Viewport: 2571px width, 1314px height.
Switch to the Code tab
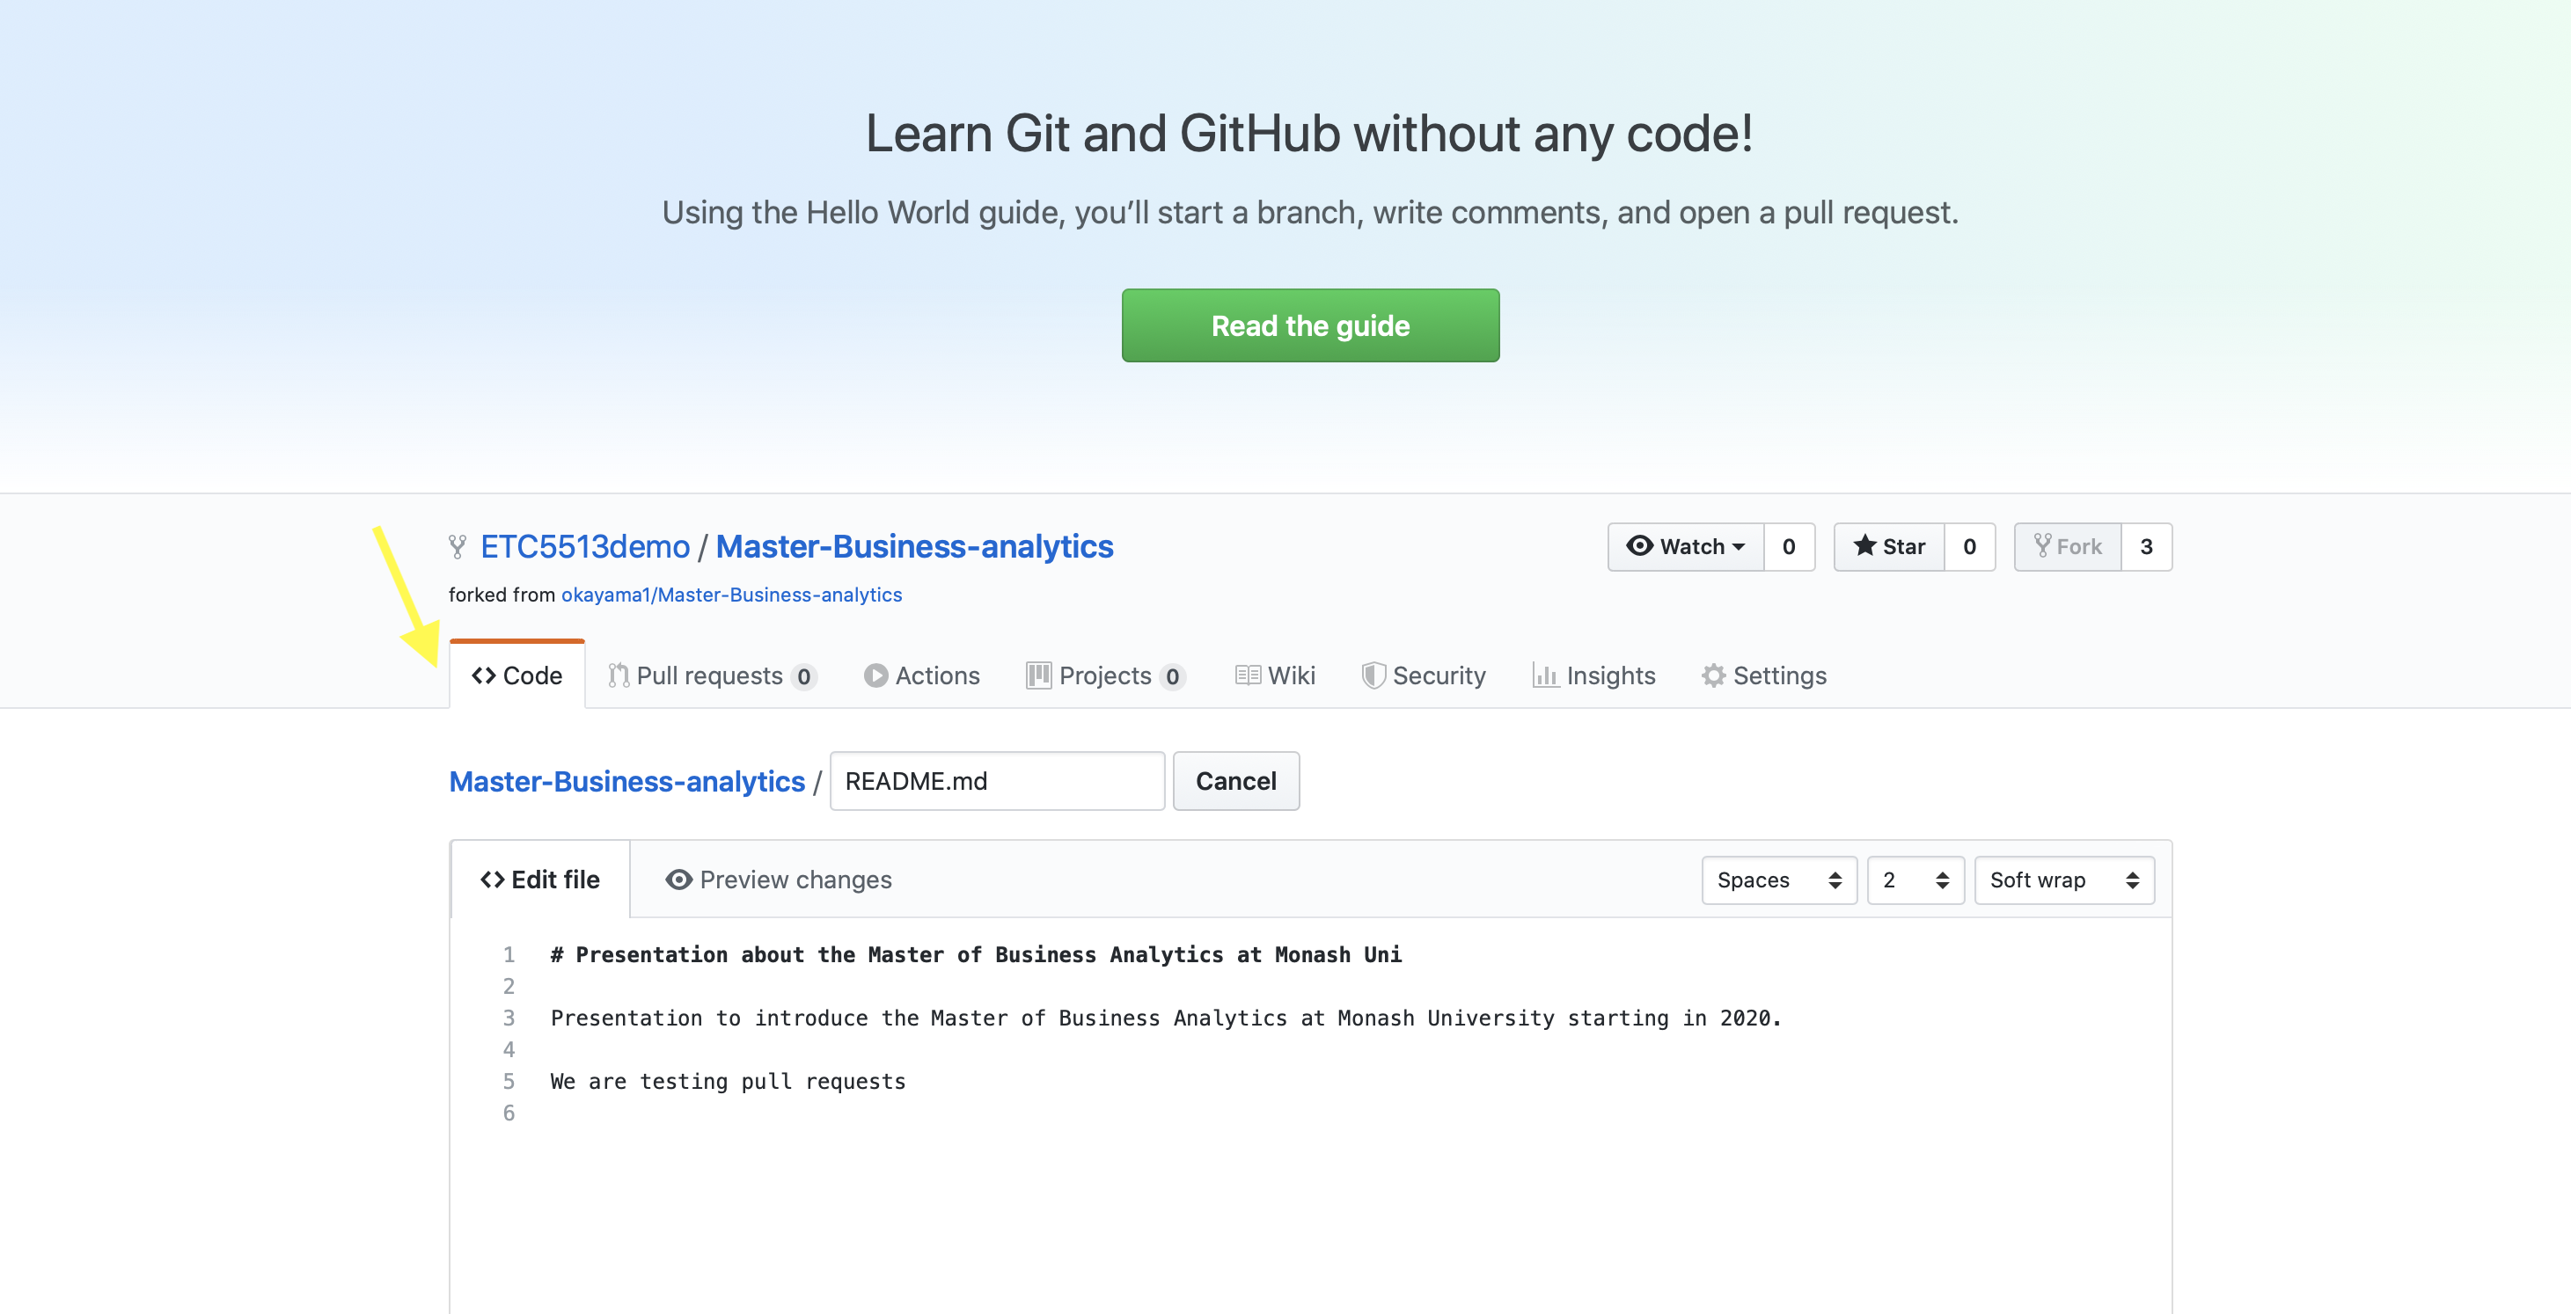(x=517, y=675)
